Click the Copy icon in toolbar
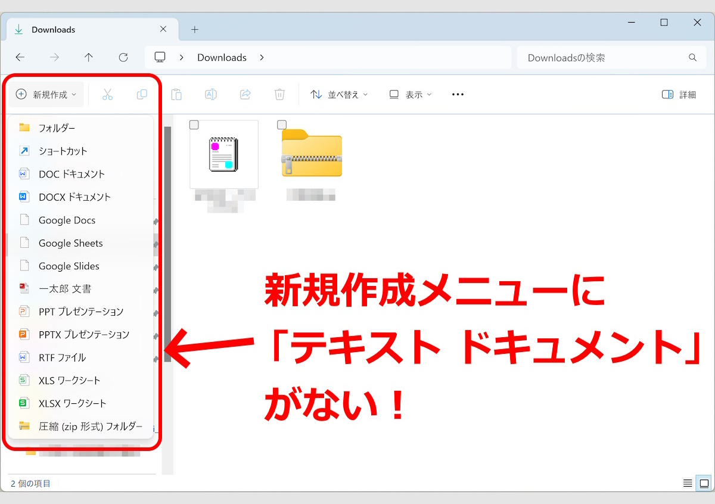Viewport: 715px width, 504px height. (142, 95)
